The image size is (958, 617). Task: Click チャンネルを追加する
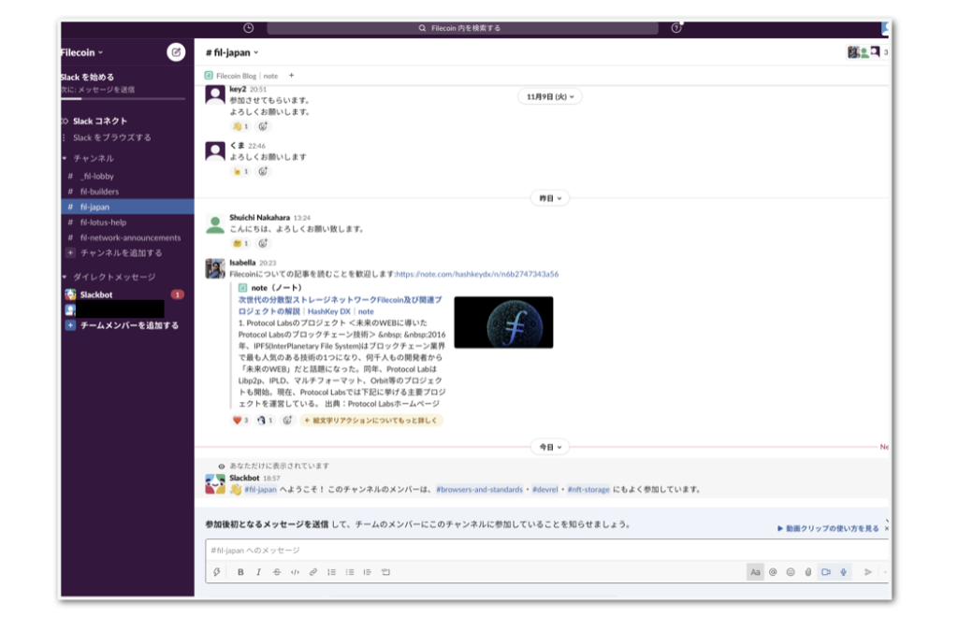pyautogui.click(x=121, y=252)
